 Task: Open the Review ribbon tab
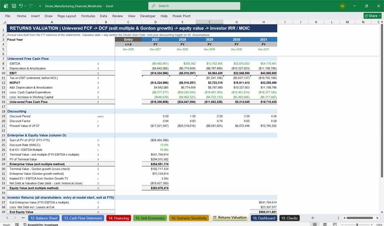pyautogui.click(x=118, y=16)
